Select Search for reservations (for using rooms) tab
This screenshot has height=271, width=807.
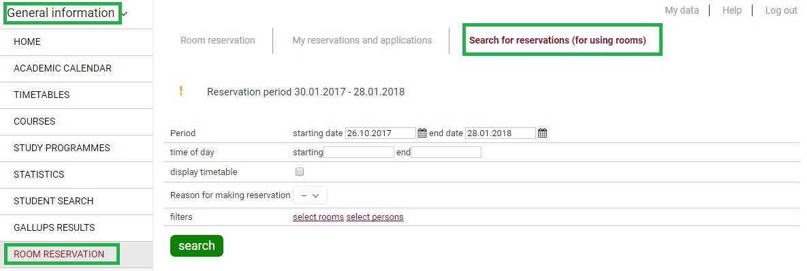coord(557,40)
